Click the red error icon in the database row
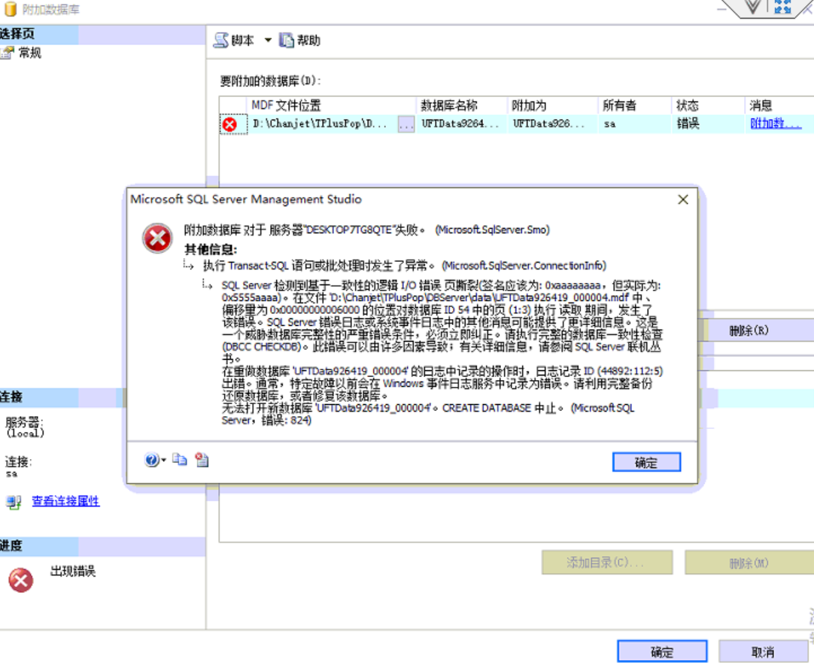 tap(229, 124)
